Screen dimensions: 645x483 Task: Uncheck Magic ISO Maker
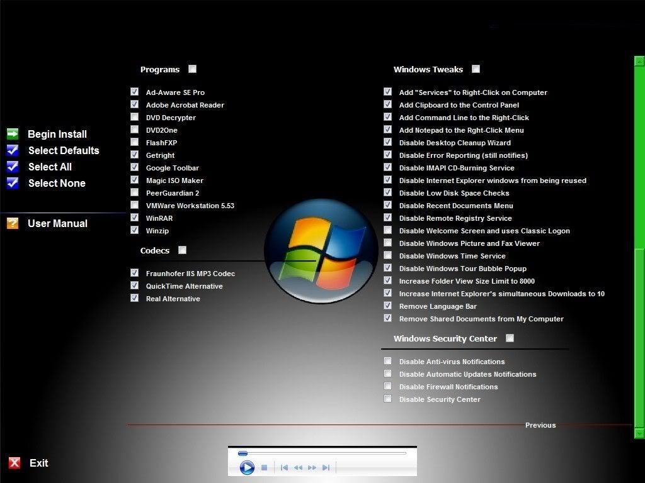tap(135, 180)
